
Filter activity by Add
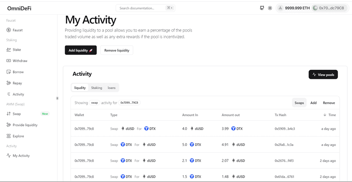click(313, 103)
